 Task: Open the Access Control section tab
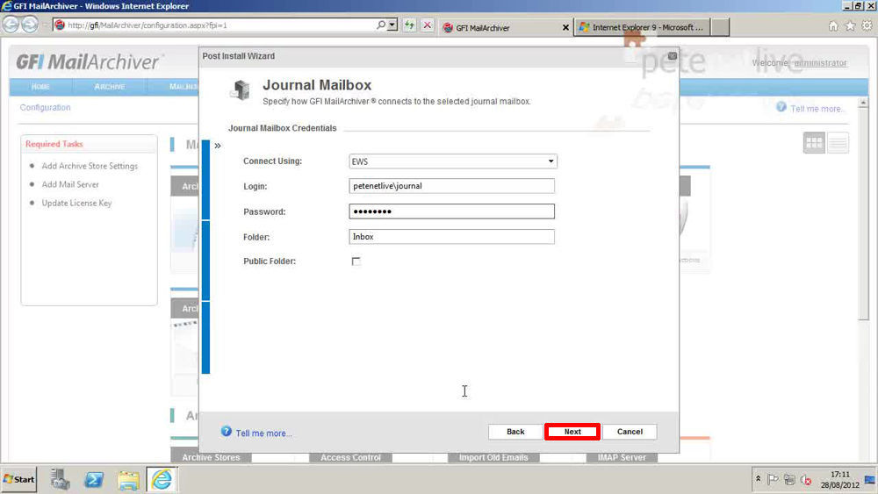tap(350, 457)
